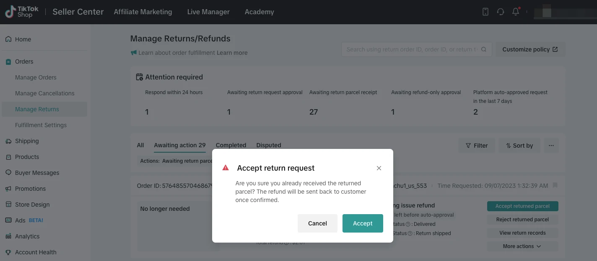
Task: Click the Home icon in sidebar
Action: (8, 39)
